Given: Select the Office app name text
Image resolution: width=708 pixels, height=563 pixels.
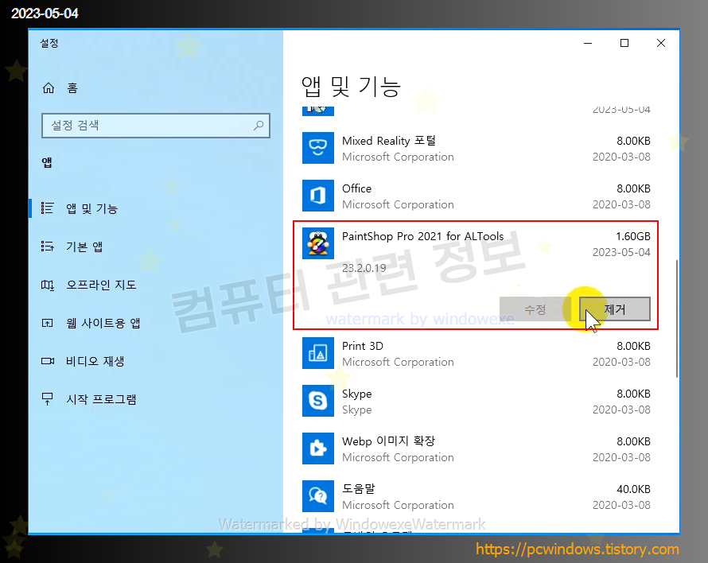Looking at the screenshot, I should click(x=356, y=188).
